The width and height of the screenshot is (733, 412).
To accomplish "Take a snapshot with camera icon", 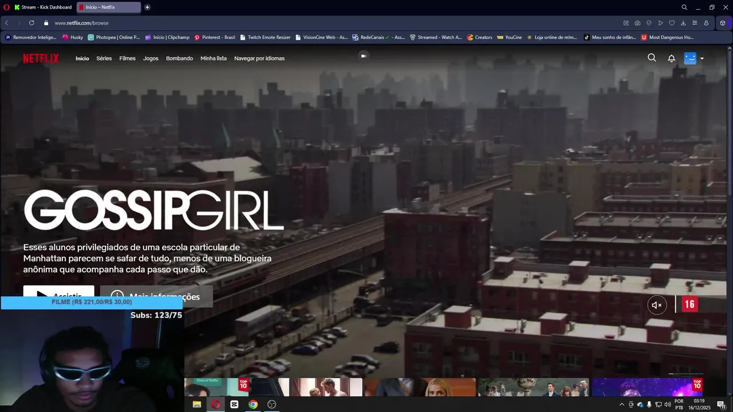I will (637, 23).
